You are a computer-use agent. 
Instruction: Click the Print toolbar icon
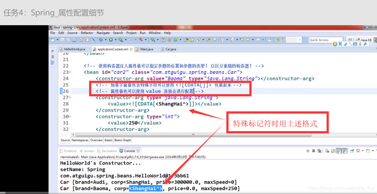tap(74, 40)
